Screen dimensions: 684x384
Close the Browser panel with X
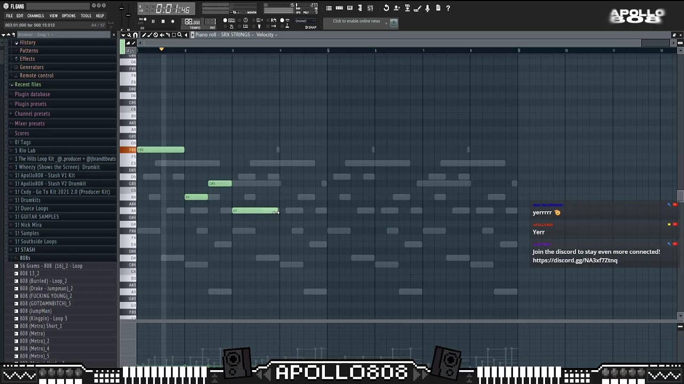pyautogui.click(x=113, y=35)
